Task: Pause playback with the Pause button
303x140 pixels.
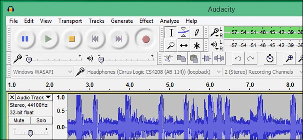Action: pyautogui.click(x=25, y=39)
